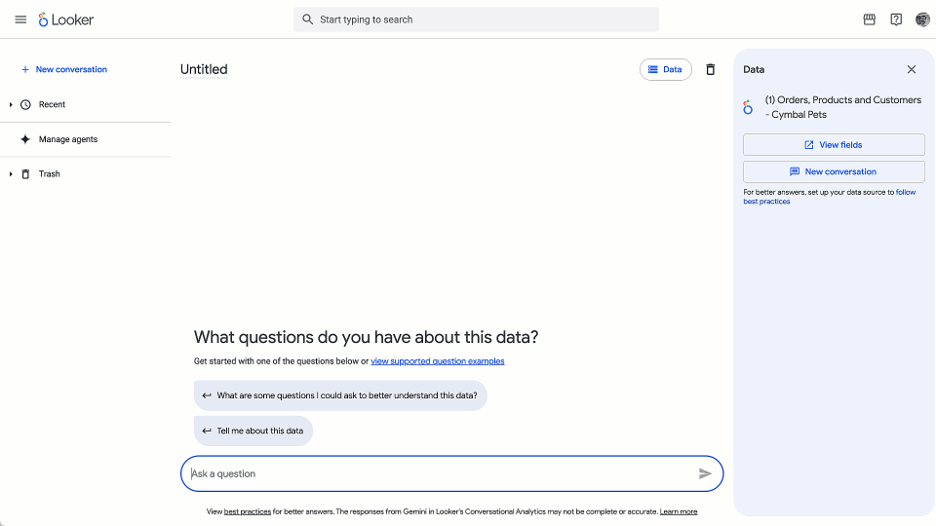This screenshot has width=936, height=526.
Task: Click the Looker logo
Action: coord(66,19)
